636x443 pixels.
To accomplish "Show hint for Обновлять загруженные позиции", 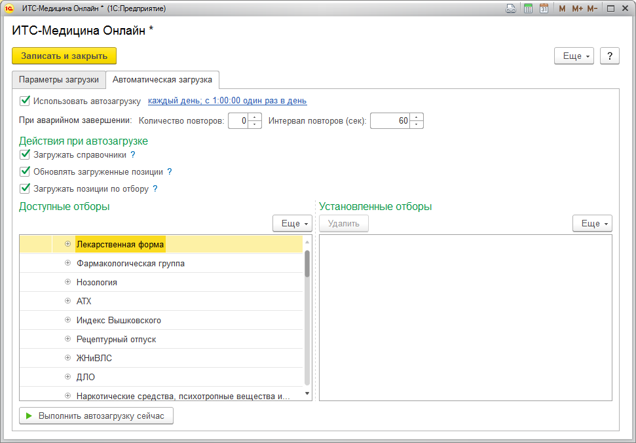I will pos(170,172).
